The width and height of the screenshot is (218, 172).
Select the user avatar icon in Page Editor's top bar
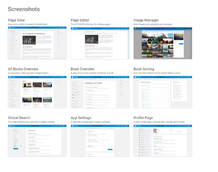(126, 28)
